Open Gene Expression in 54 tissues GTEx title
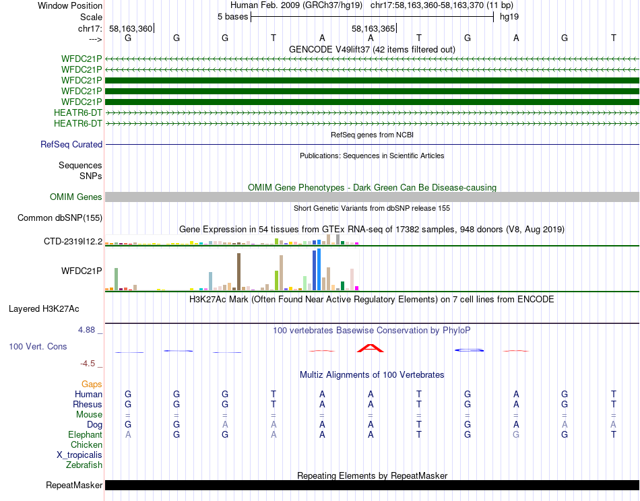 click(x=372, y=229)
